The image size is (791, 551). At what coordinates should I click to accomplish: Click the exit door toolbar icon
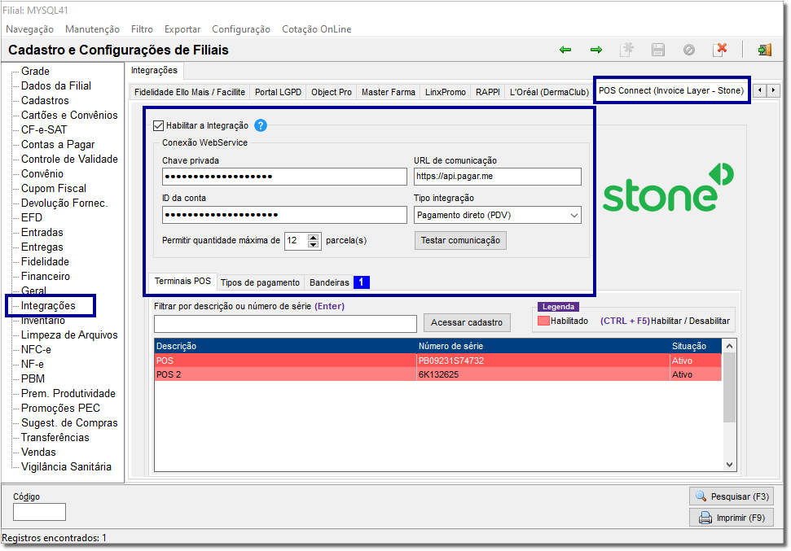(x=764, y=50)
